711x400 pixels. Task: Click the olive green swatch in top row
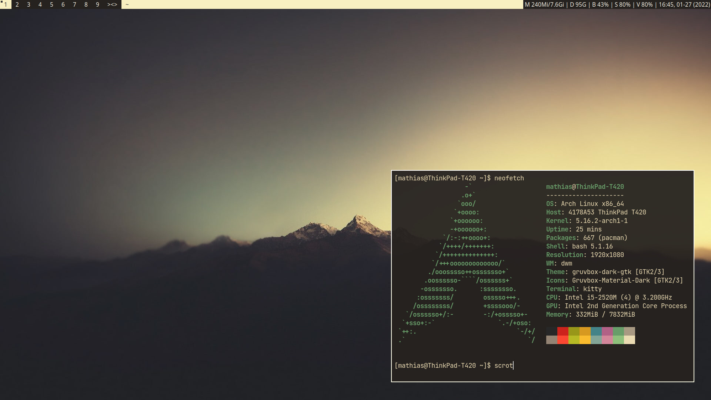point(574,331)
